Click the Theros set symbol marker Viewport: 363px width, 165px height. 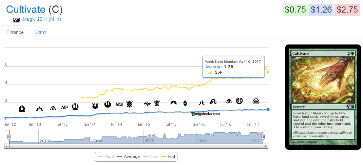click(75, 107)
